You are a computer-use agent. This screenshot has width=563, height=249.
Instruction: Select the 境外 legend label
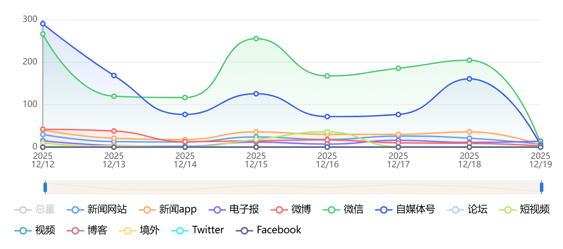coord(150,230)
